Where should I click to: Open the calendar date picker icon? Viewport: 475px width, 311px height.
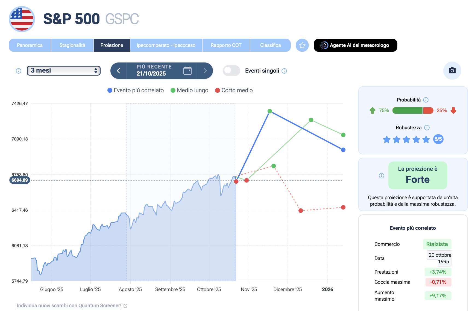pyautogui.click(x=187, y=71)
